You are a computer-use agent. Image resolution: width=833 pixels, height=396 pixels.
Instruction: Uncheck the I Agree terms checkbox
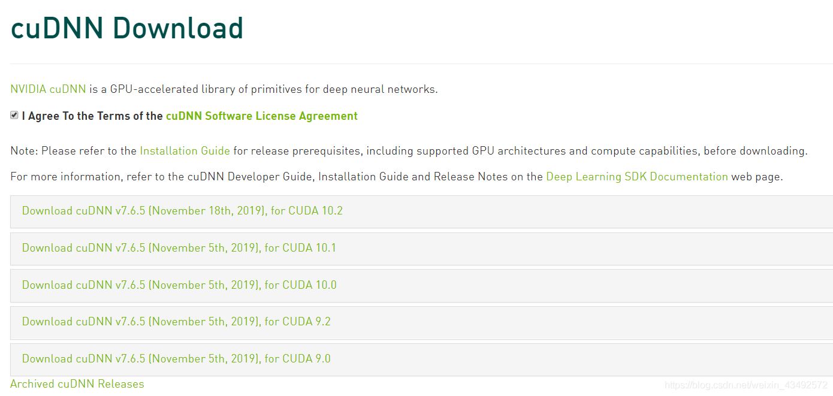[x=14, y=115]
